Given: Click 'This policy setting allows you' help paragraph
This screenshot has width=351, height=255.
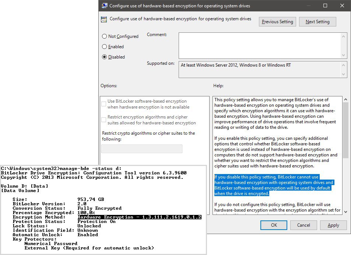Looking at the screenshot, I should 275,113.
